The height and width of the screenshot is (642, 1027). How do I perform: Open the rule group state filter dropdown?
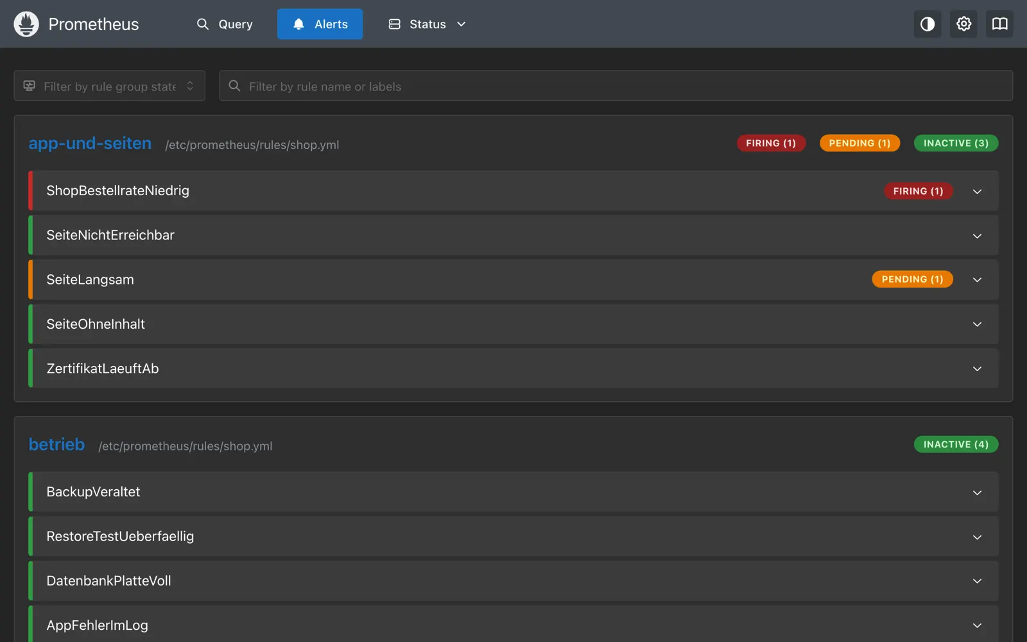point(110,86)
